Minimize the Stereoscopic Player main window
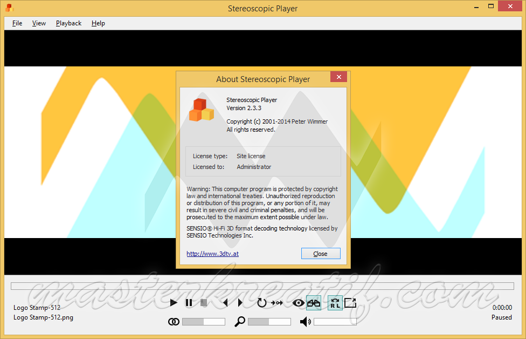The height and width of the screenshot is (339, 526). 476,7
